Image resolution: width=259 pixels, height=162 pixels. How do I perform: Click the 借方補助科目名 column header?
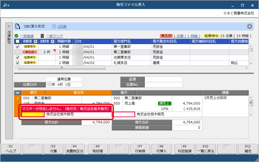(x=209, y=41)
